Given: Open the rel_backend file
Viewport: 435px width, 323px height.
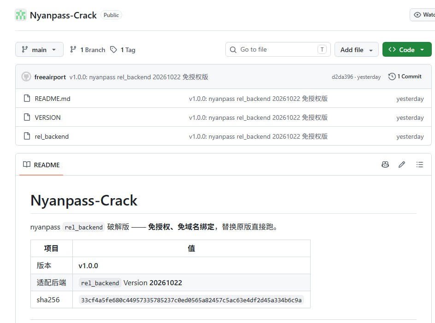Looking at the screenshot, I should [52, 136].
